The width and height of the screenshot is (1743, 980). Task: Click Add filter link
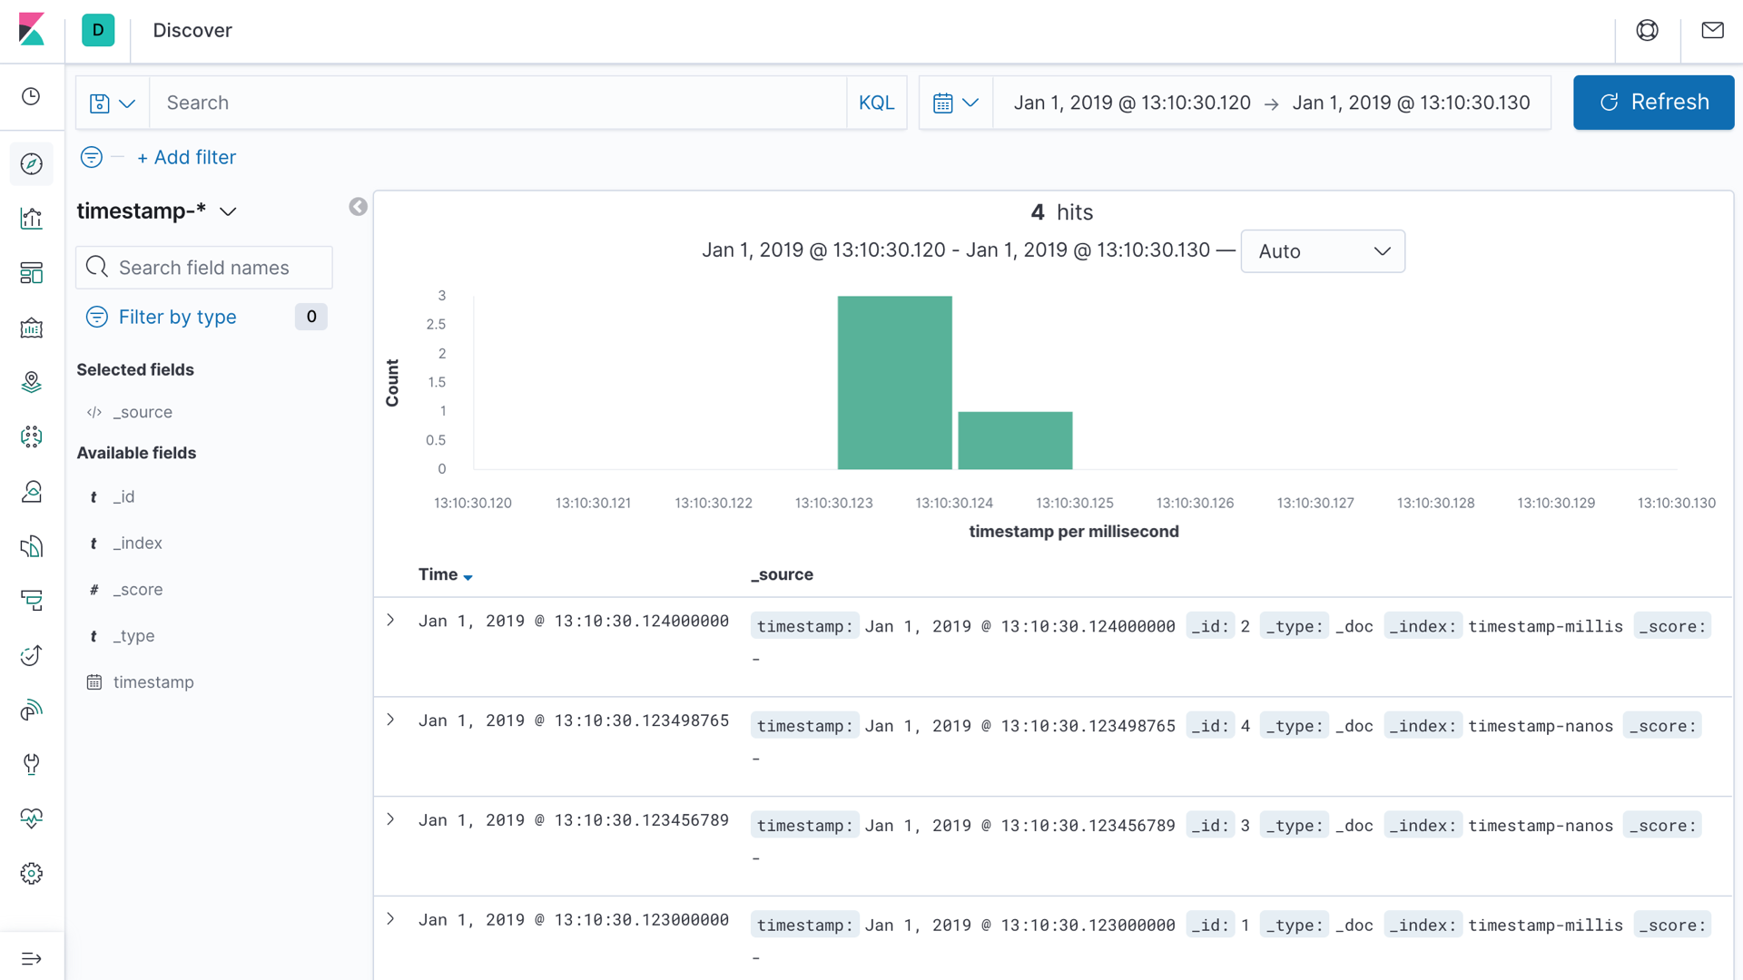point(187,157)
